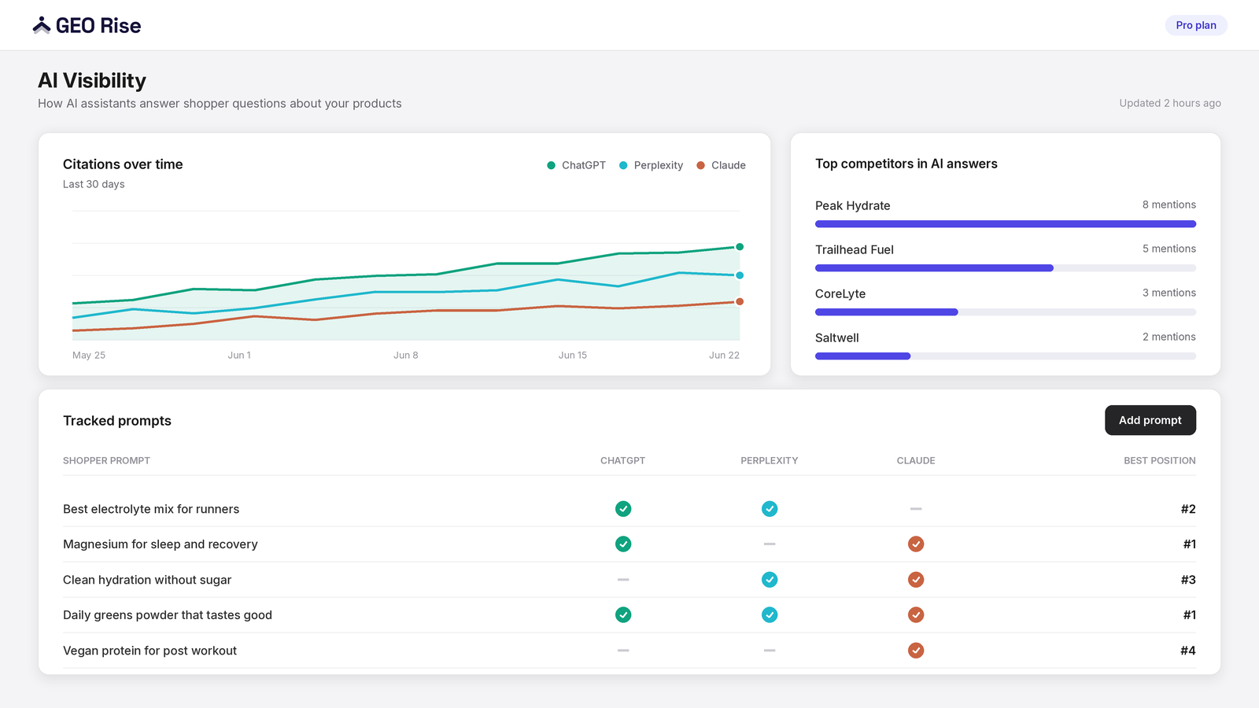Click the Add prompt button
The height and width of the screenshot is (708, 1259).
(1150, 420)
